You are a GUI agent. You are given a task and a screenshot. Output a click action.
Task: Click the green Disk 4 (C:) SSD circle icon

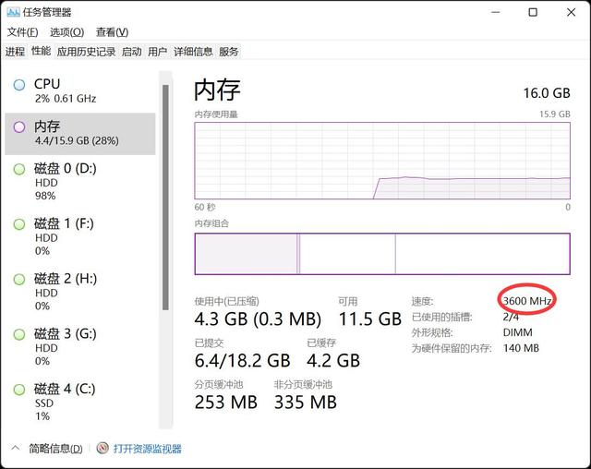19,389
